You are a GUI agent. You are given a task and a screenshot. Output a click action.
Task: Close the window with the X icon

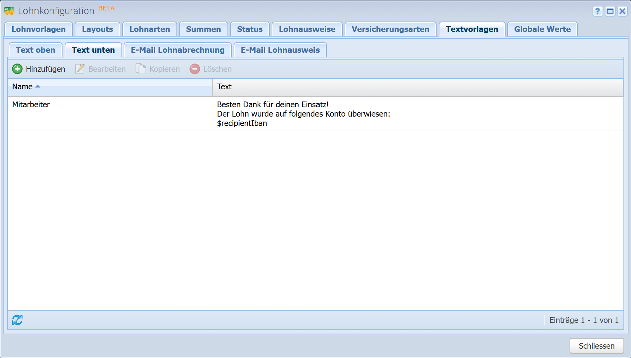[622, 11]
